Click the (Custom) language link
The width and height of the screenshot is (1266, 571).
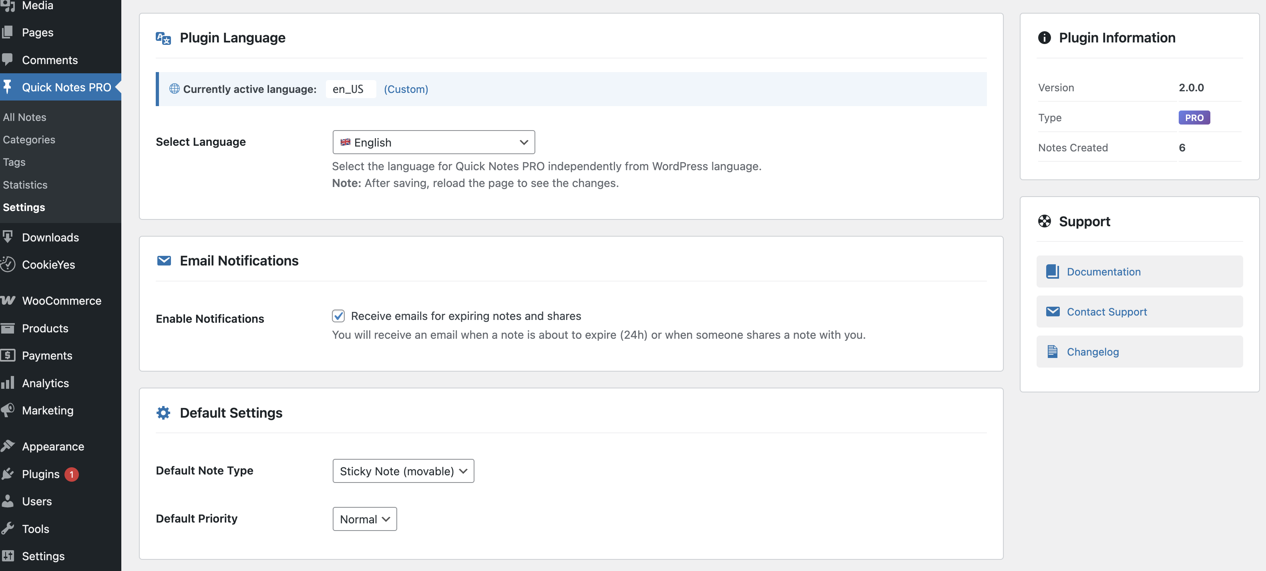pyautogui.click(x=406, y=89)
